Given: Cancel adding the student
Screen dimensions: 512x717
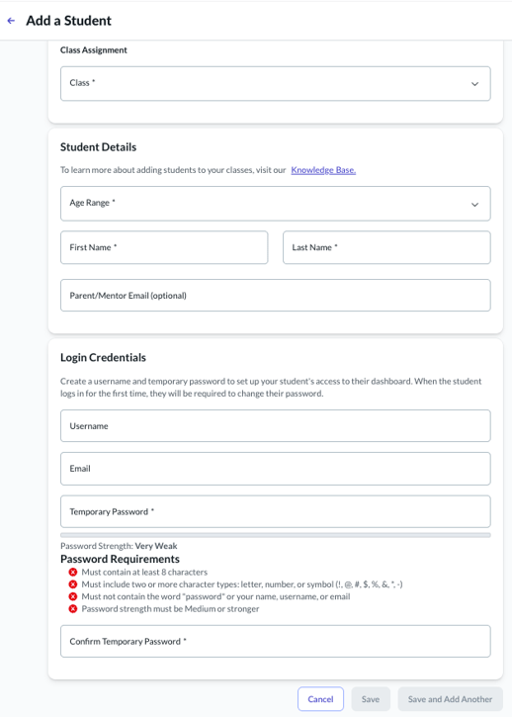Looking at the screenshot, I should pyautogui.click(x=320, y=699).
